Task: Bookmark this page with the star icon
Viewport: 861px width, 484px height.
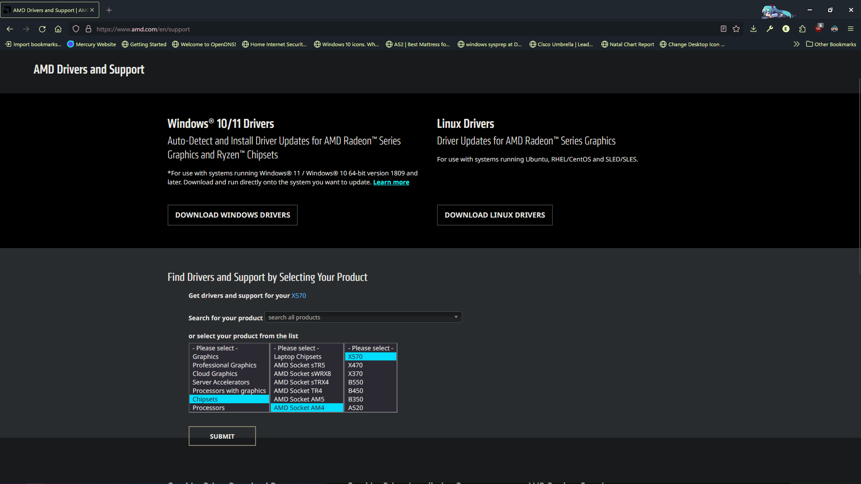Action: pos(736,29)
